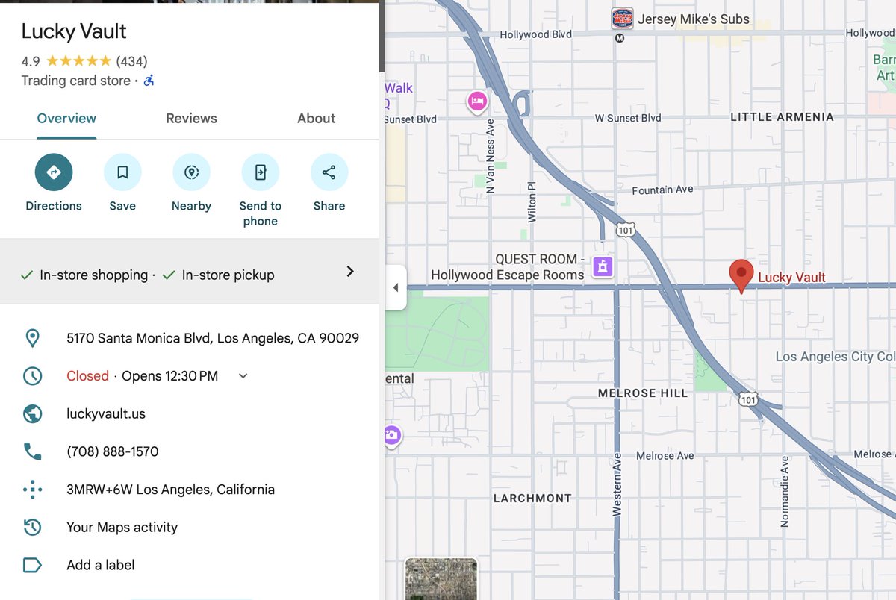
Task: Open Your Maps activity
Action: (122, 528)
